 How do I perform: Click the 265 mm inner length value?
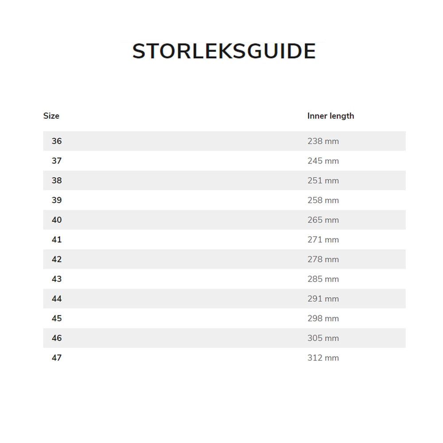(x=323, y=220)
